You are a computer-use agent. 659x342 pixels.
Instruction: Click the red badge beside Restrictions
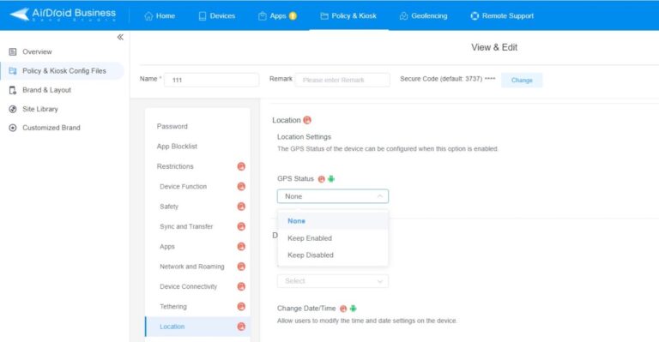(x=241, y=166)
